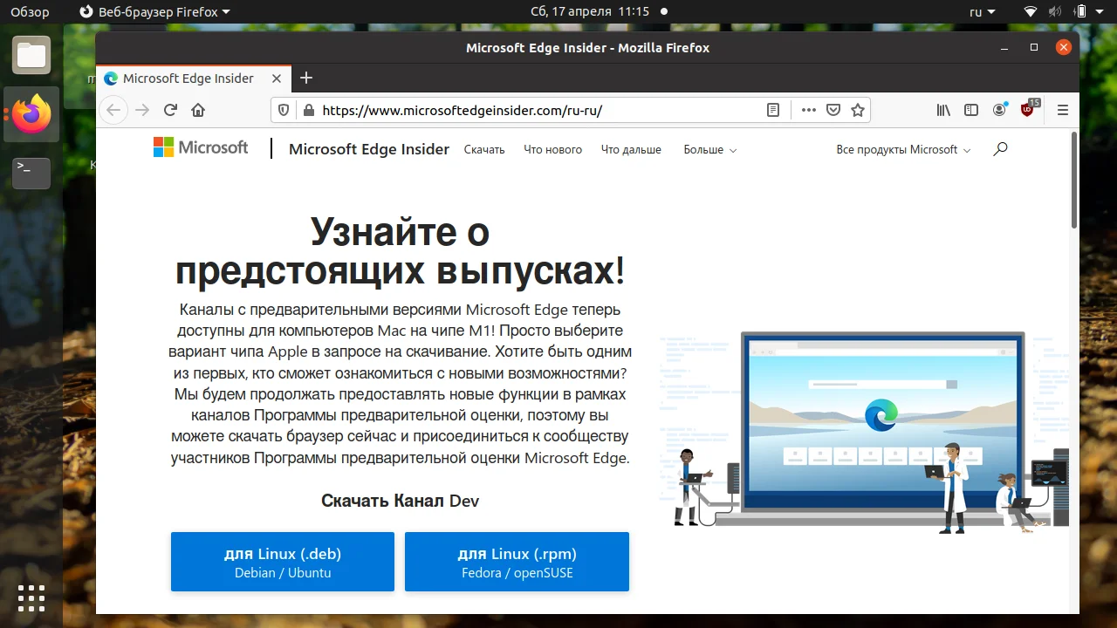Click the content blocking shield icon
The height and width of the screenshot is (628, 1117).
282,110
